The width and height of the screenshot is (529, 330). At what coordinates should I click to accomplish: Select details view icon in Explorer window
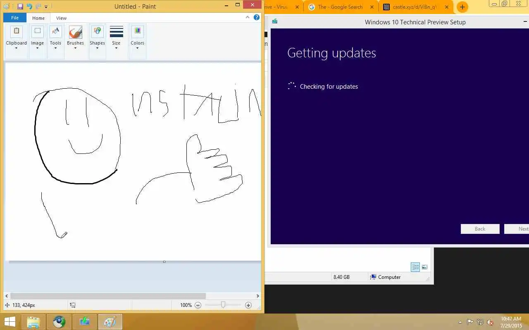point(415,267)
